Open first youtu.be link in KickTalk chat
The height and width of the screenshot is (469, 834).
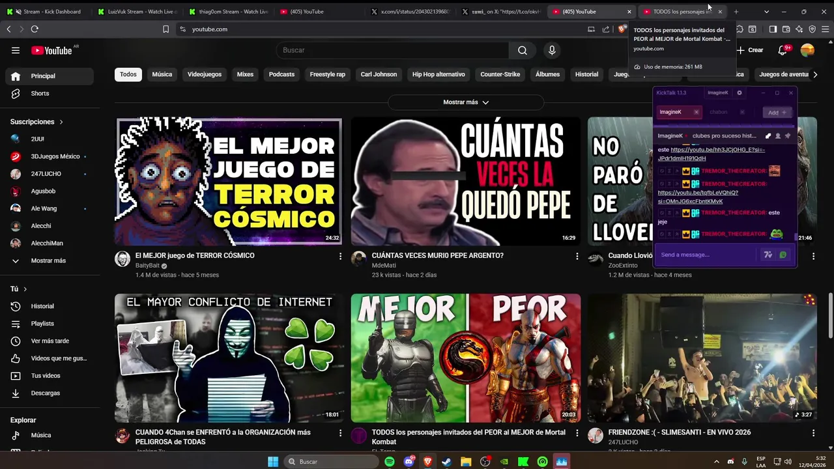[x=712, y=154]
